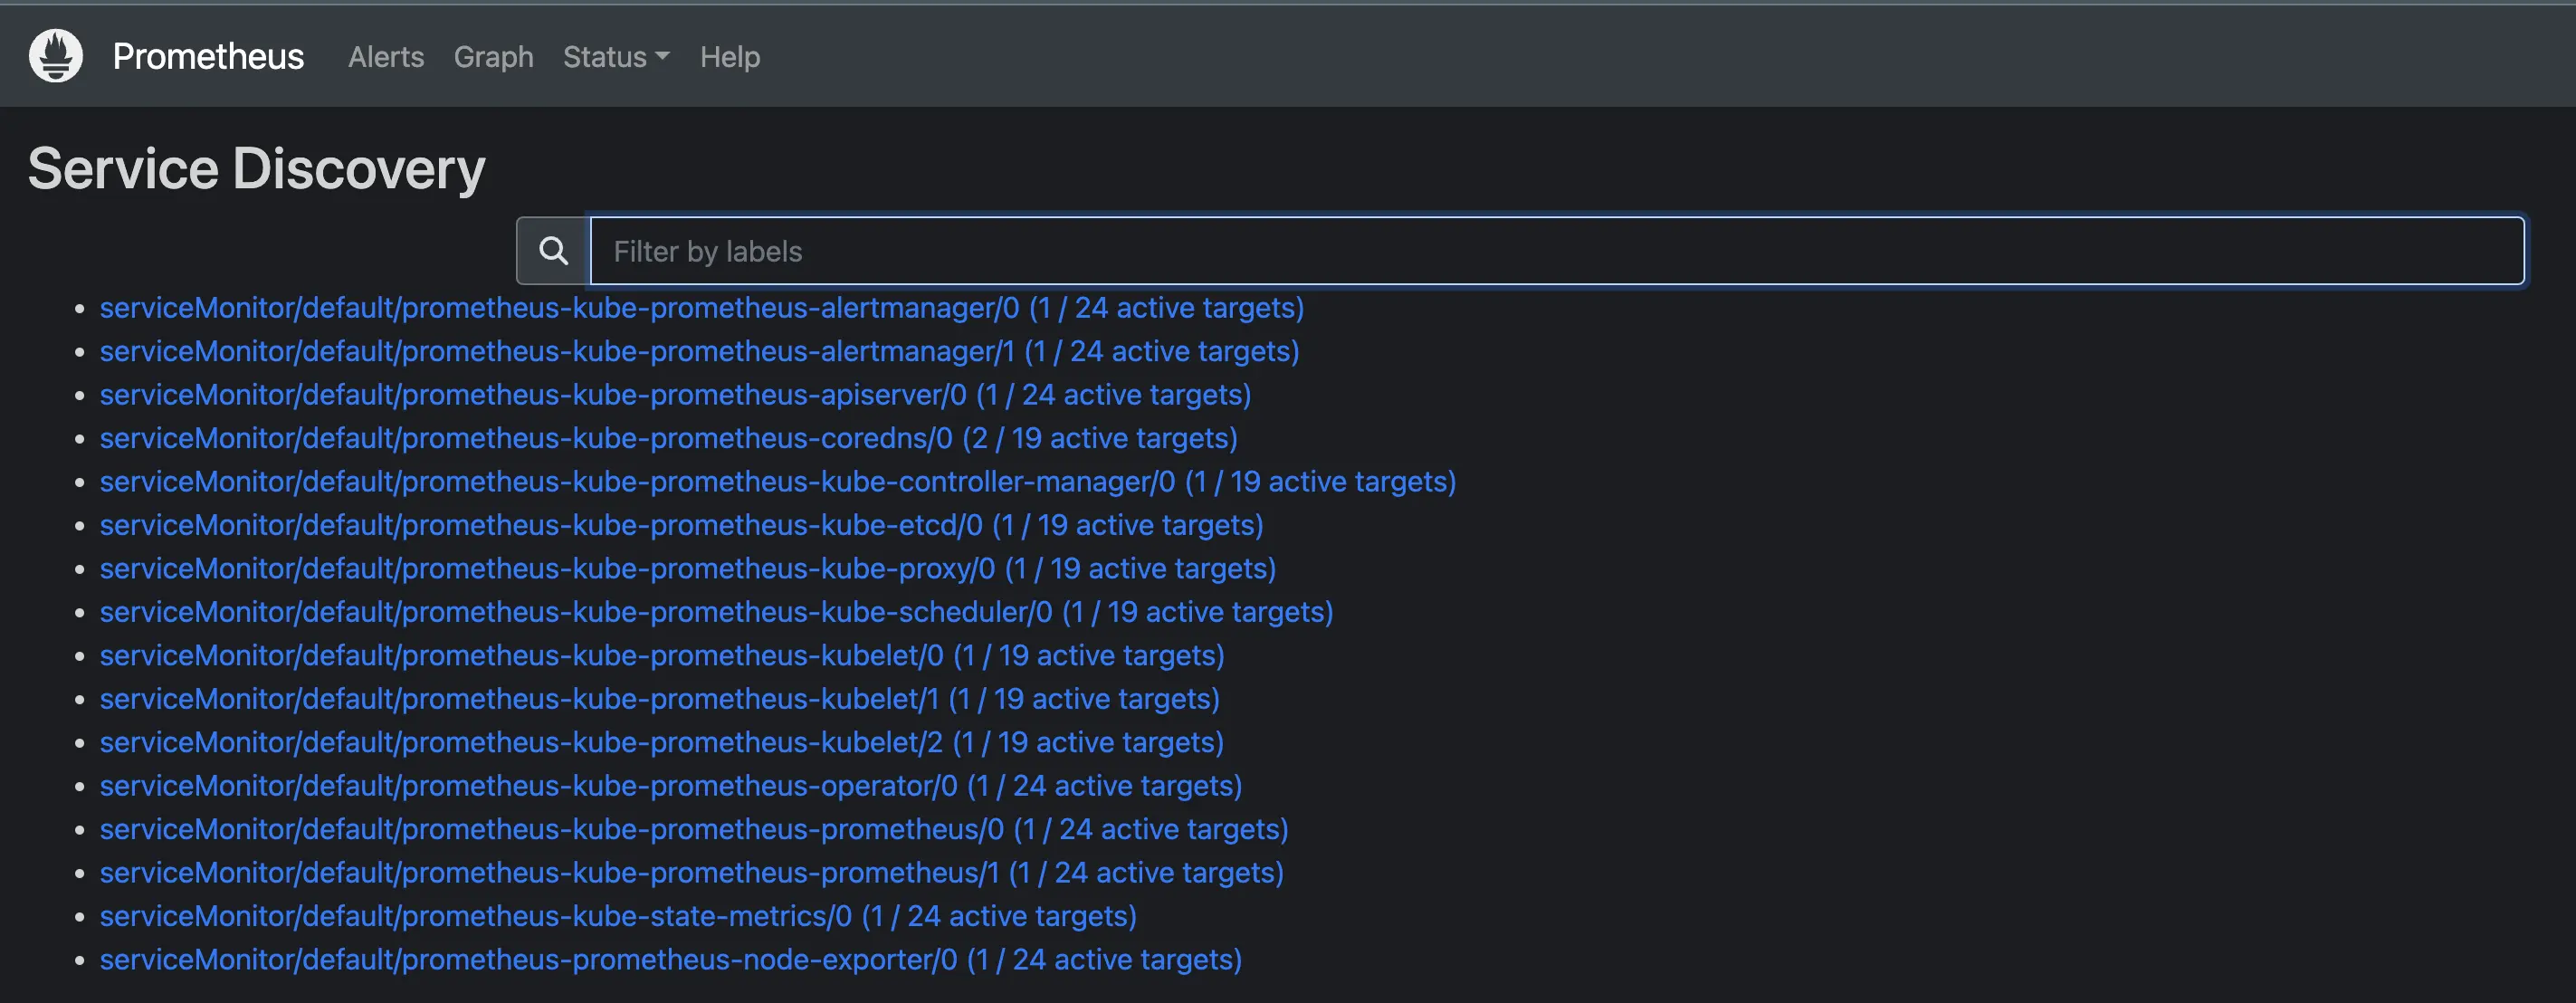Click the Prometheus flame logo icon
This screenshot has width=2576, height=1003.
[56, 56]
